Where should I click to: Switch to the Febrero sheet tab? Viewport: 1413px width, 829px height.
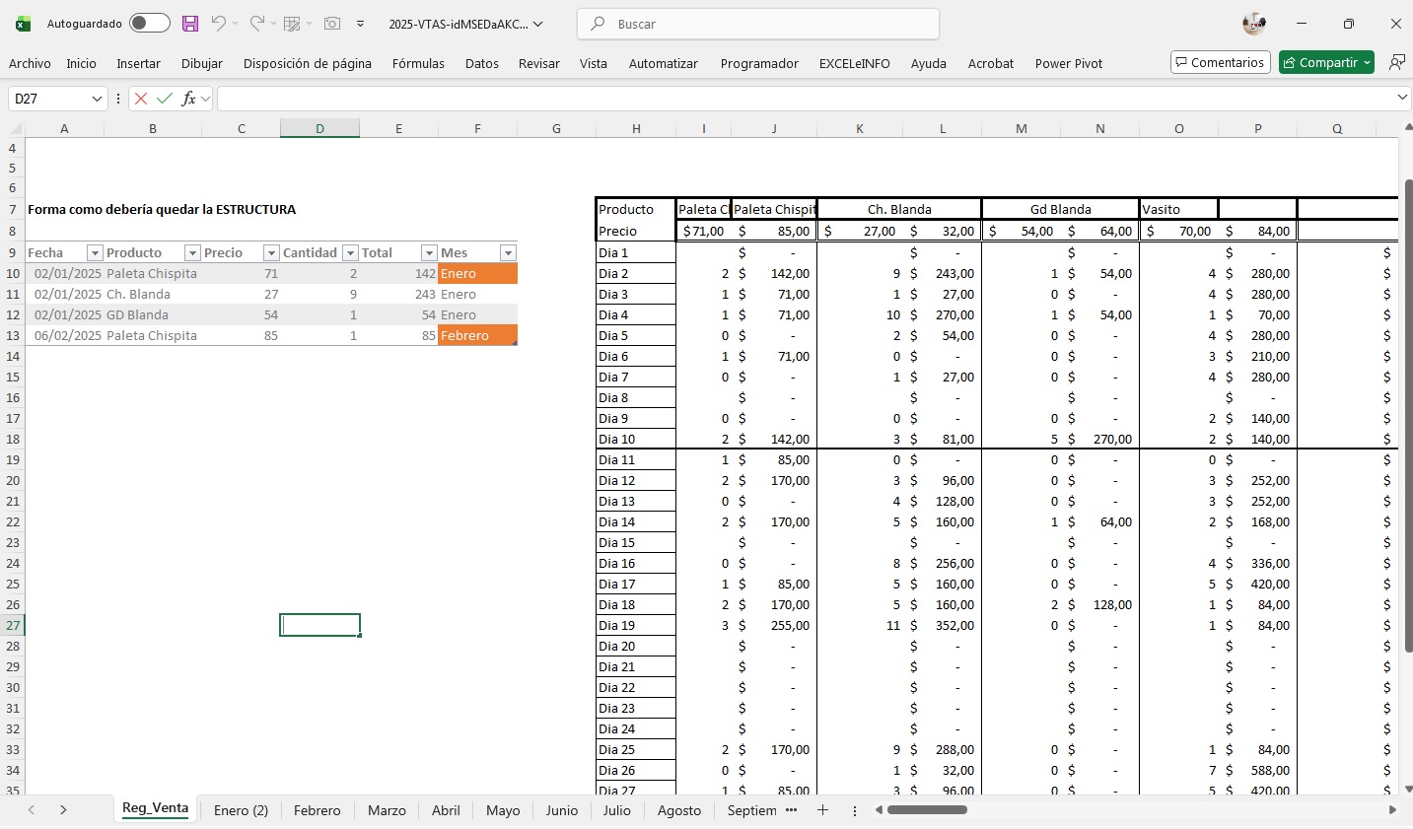[x=317, y=810]
